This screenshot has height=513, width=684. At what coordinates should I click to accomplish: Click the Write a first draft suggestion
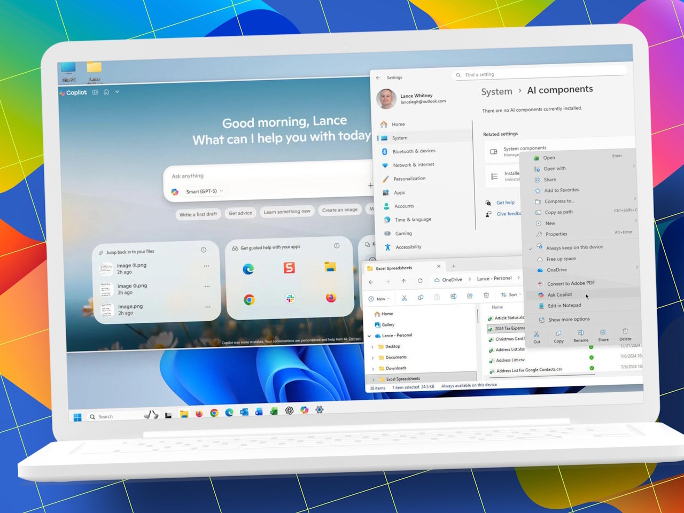point(198,214)
